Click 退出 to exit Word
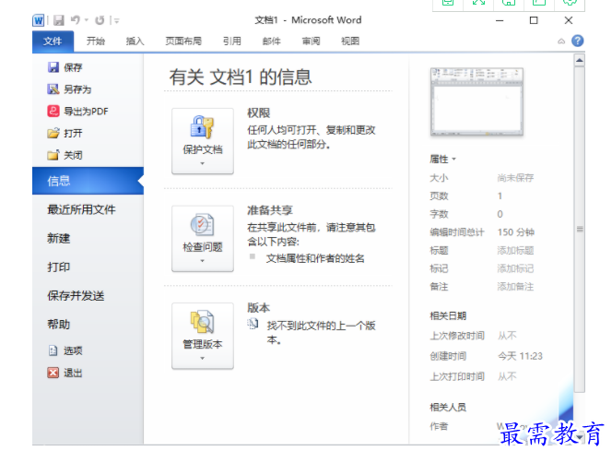Image resolution: width=612 pixels, height=463 pixels. 65,373
